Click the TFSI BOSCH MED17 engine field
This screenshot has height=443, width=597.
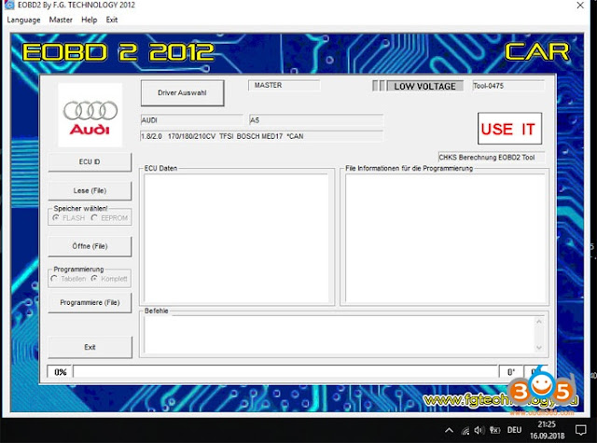(262, 136)
